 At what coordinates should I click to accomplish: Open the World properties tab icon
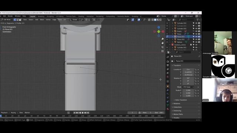coord(168,77)
